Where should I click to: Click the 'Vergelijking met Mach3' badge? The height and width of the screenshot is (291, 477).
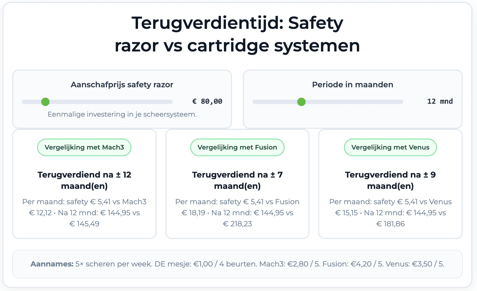point(84,147)
